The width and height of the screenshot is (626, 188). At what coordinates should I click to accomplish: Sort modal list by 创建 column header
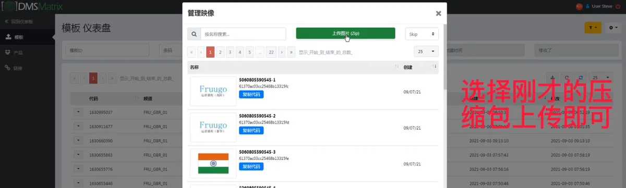click(419, 67)
